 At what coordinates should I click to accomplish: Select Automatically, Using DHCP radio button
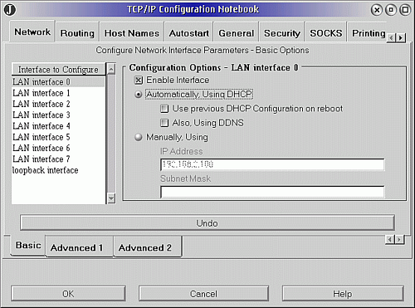point(138,95)
